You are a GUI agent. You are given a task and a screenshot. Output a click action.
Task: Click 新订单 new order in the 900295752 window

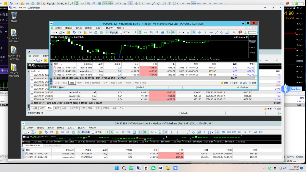click(125, 32)
